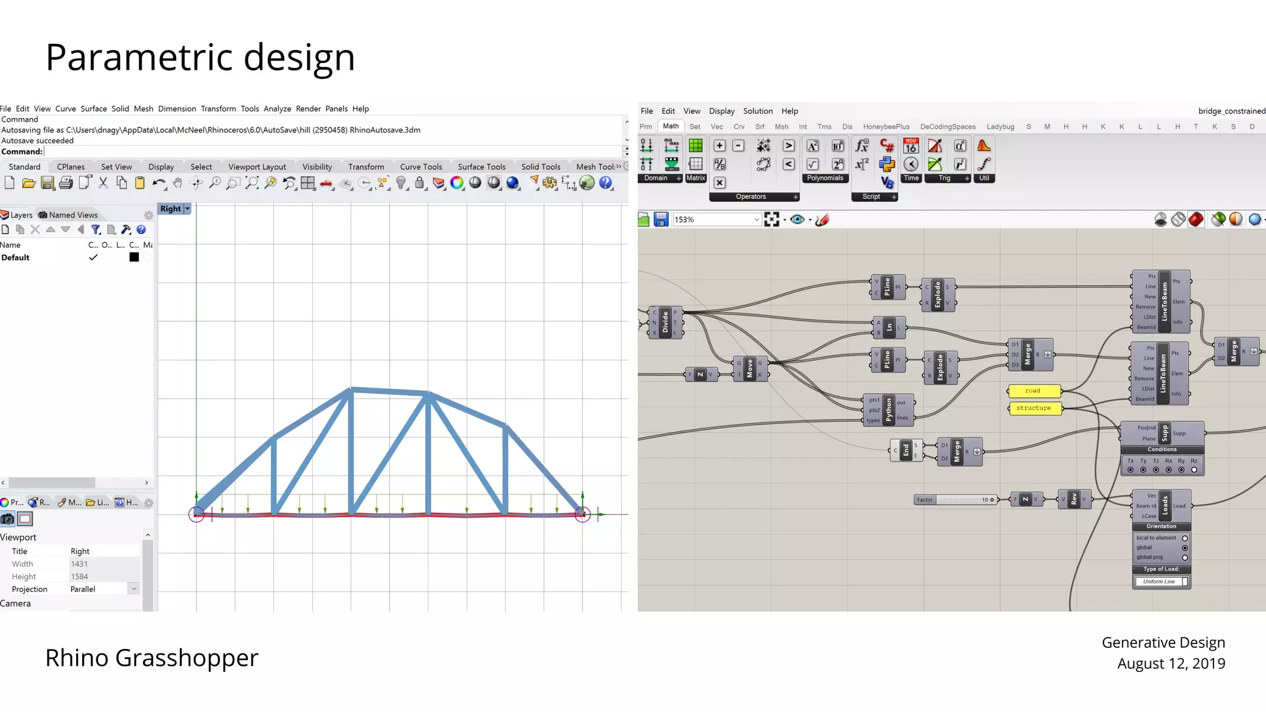1266x712 pixels.
Task: Select 'local to element' load orientation
Action: 1185,538
